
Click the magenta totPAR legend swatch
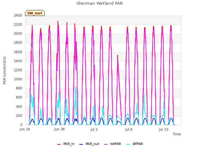[106, 144]
